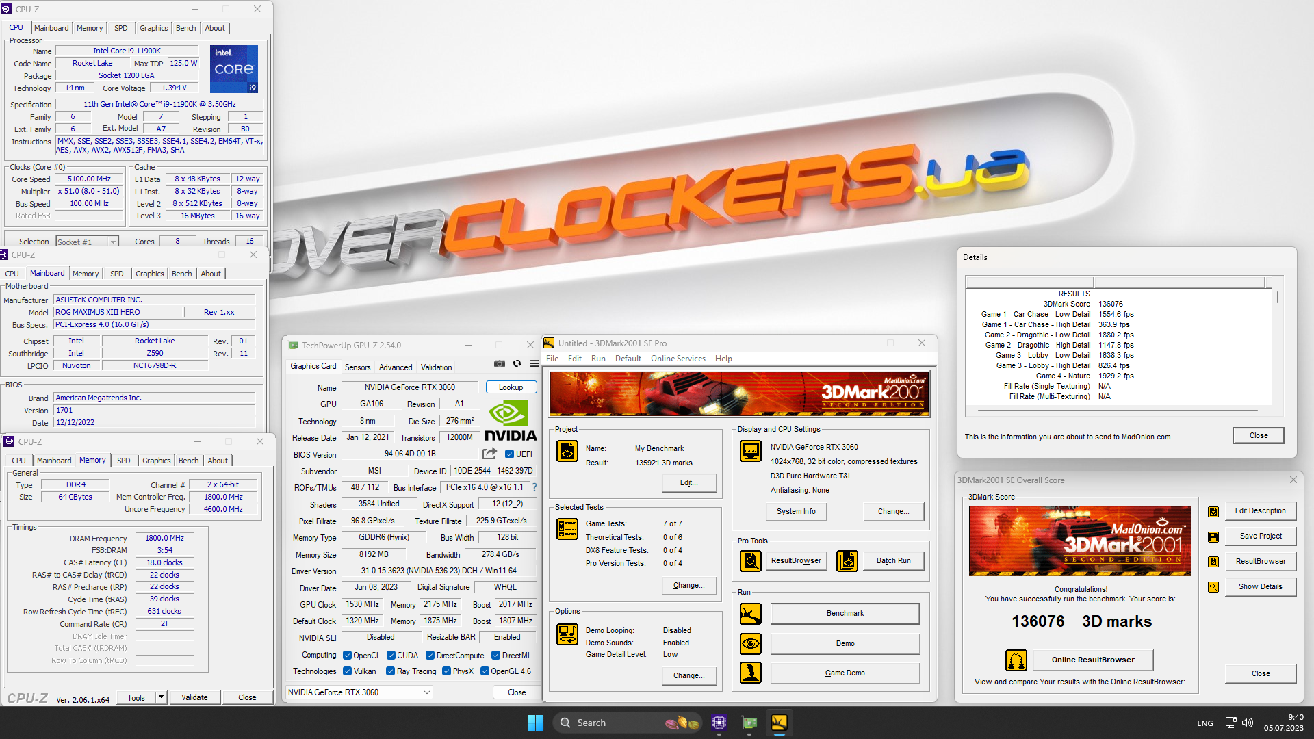This screenshot has width=1314, height=739.
Task: Click NVIDIA logo in GPU-Z
Action: coord(511,420)
